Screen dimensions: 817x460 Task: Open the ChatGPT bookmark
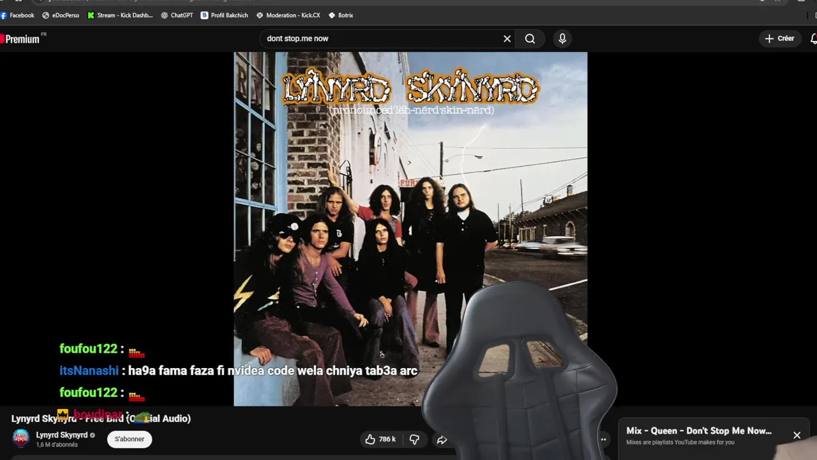(177, 15)
